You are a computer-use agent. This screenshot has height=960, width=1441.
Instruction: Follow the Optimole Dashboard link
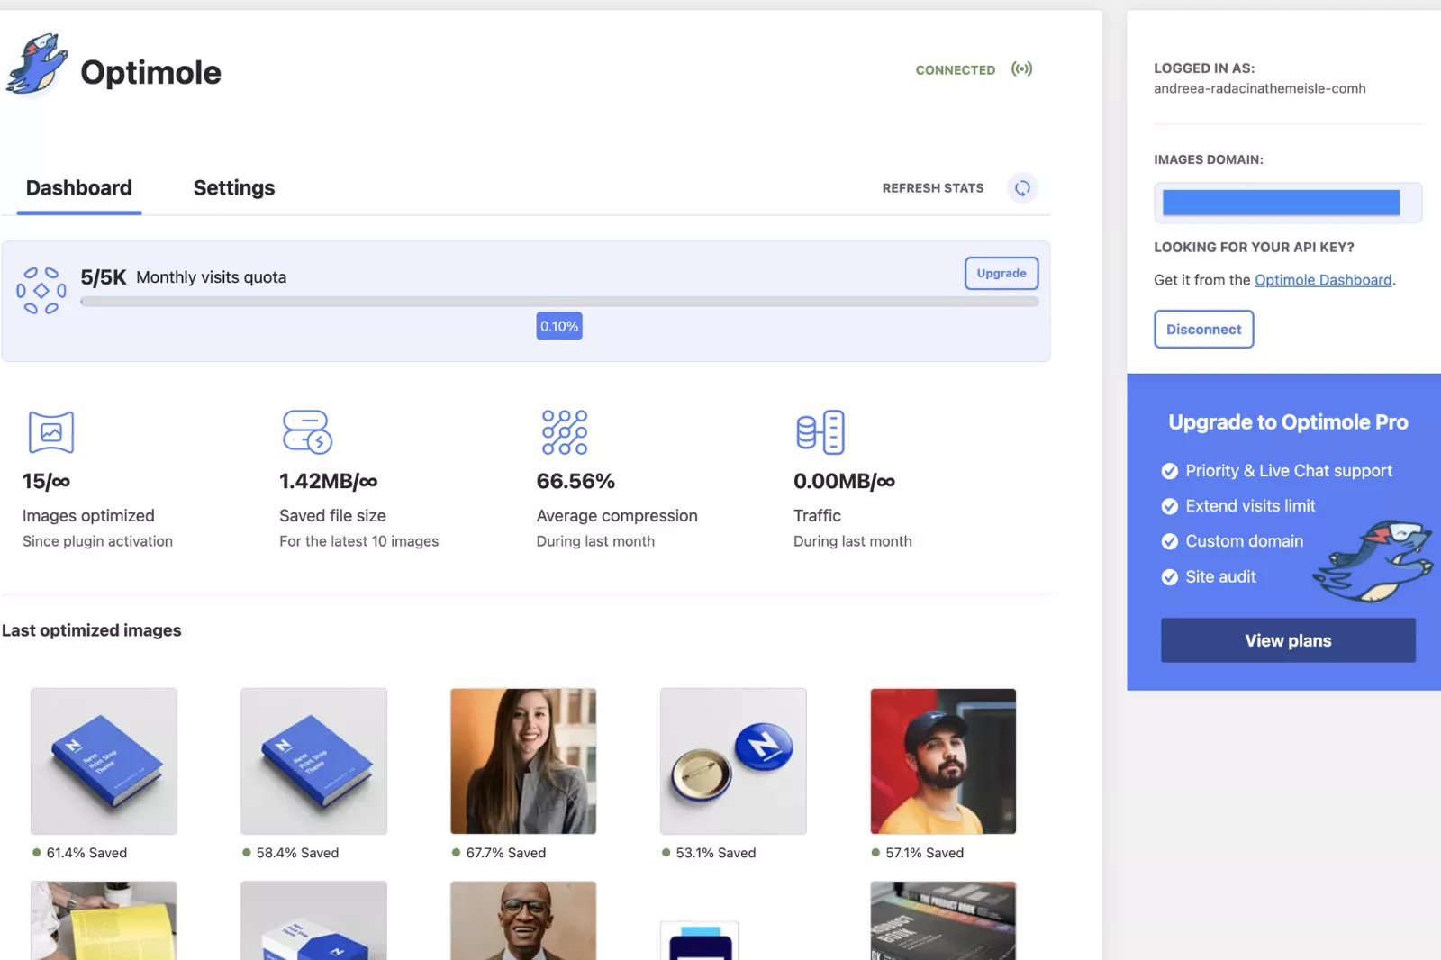pos(1323,280)
